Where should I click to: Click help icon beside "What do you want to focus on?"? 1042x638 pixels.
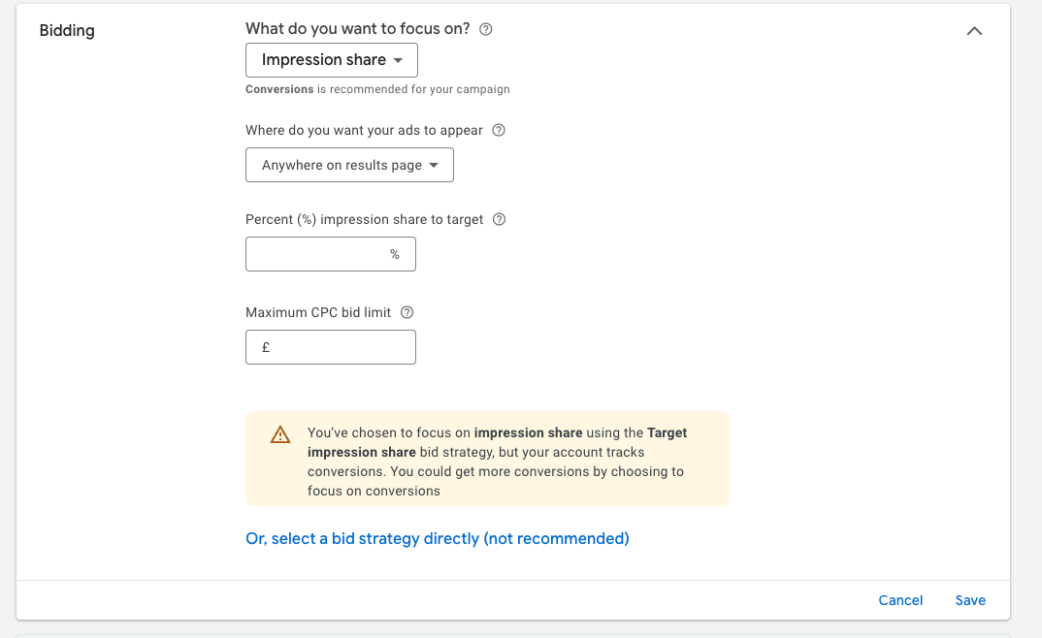(x=486, y=29)
